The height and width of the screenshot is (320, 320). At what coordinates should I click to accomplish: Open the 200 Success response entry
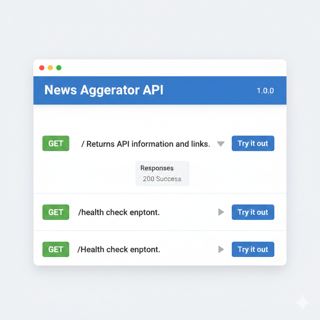tap(162, 179)
